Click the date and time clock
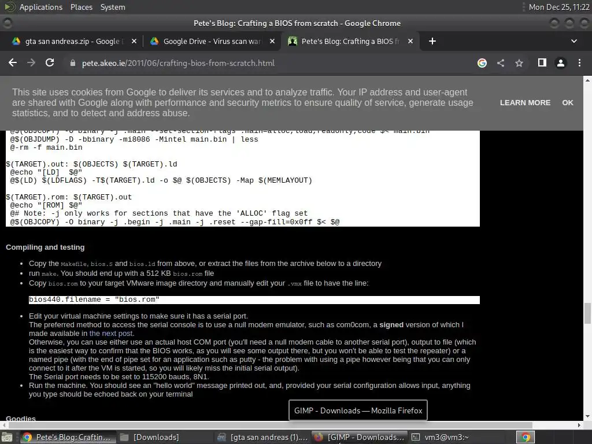 coord(559,7)
